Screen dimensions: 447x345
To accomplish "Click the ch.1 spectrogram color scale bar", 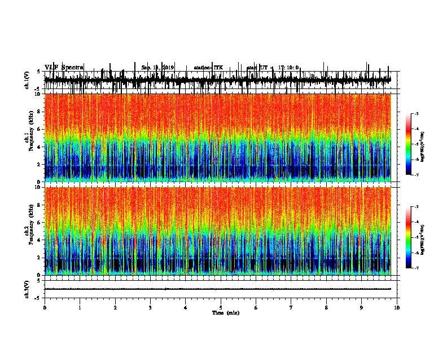I will tap(408, 144).
